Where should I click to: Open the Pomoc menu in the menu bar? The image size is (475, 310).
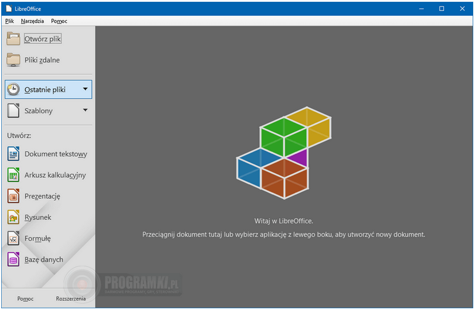tap(59, 21)
